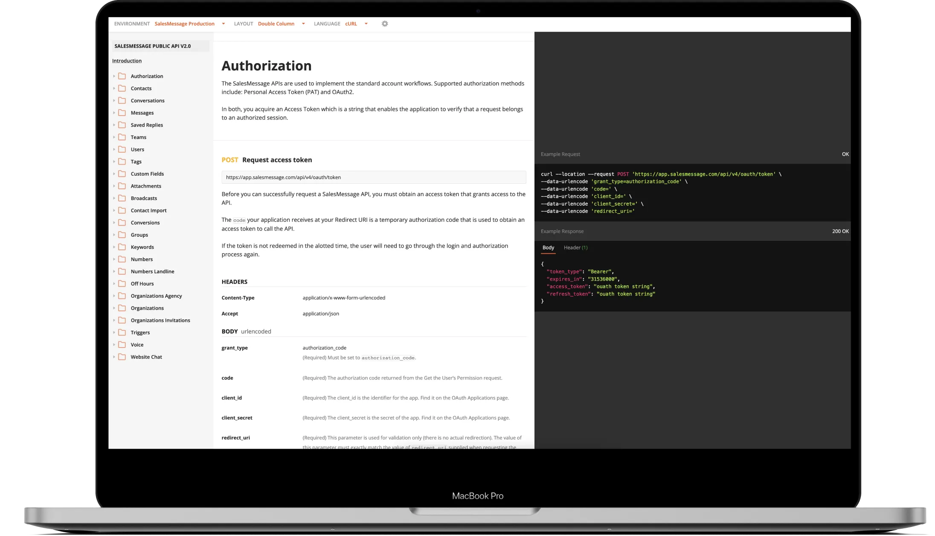935x536 pixels.
Task: Select Organizations Invitations in the sidebar
Action: (160, 320)
